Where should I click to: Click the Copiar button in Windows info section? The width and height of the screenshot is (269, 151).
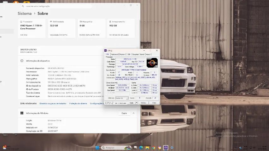click(124, 113)
